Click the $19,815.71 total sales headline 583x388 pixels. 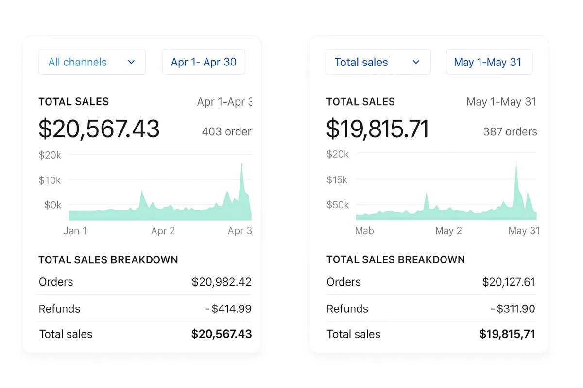[x=377, y=129]
